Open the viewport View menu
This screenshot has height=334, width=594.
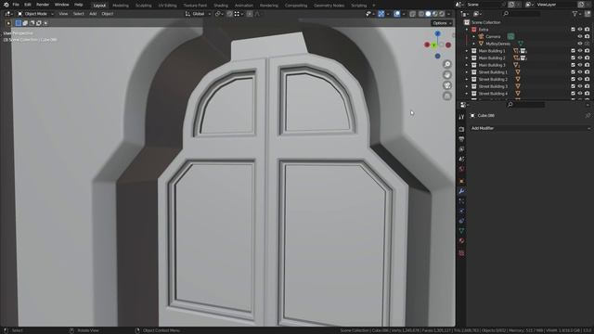(x=63, y=14)
